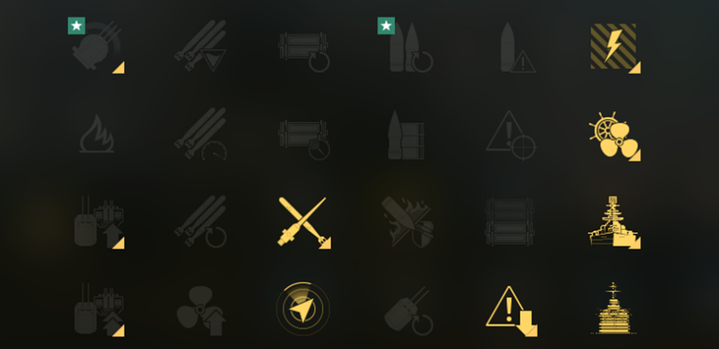The image size is (719, 349).
Task: Choose the two shells reload skill with star
Action: (406, 46)
